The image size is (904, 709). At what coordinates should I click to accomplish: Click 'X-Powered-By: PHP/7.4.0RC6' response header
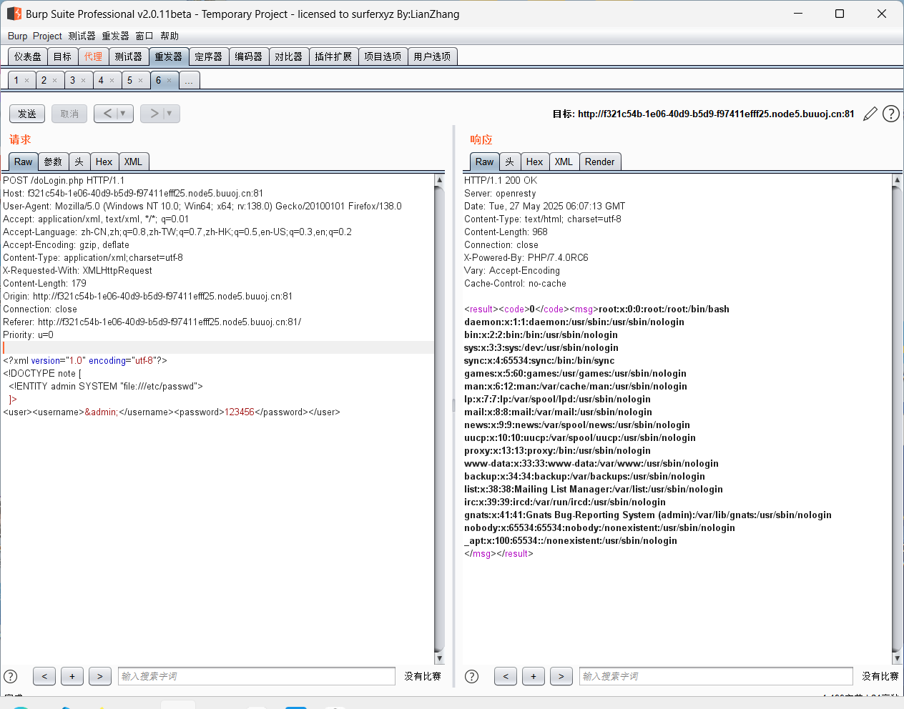526,258
